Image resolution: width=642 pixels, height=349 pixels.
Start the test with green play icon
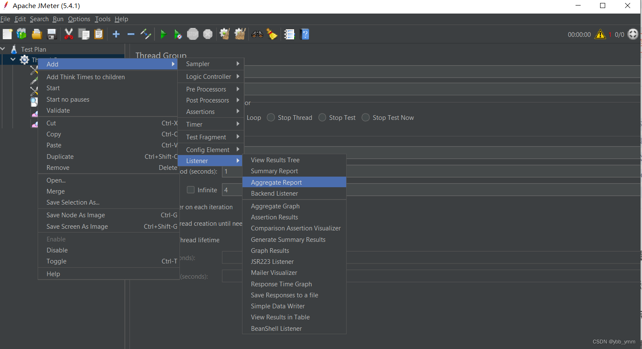pos(163,34)
